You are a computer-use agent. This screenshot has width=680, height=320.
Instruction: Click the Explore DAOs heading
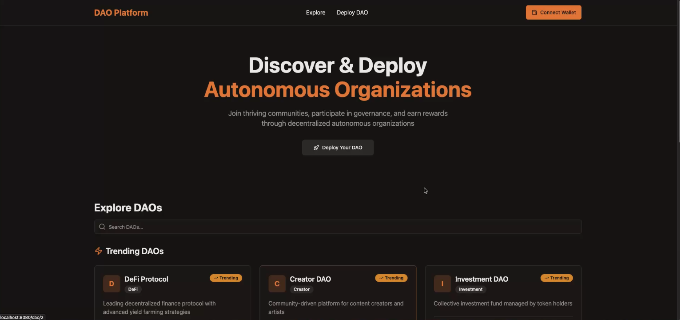coord(128,208)
